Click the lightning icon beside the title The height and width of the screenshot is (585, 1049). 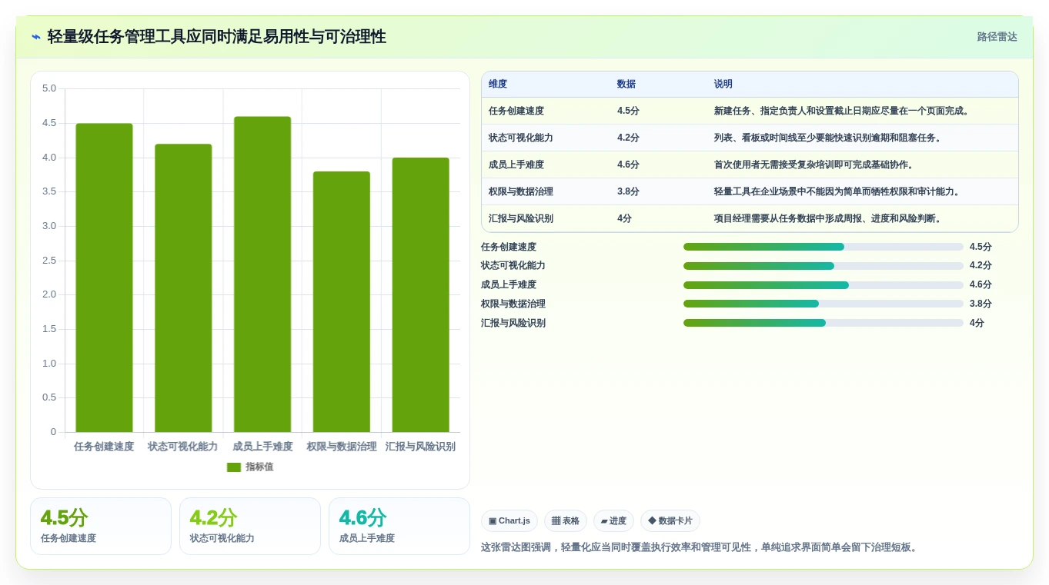tap(36, 37)
